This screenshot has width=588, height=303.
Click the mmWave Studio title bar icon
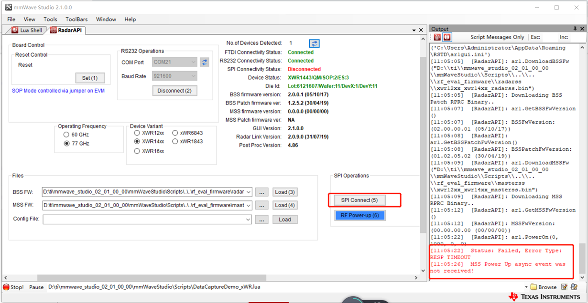pyautogui.click(x=8, y=7)
